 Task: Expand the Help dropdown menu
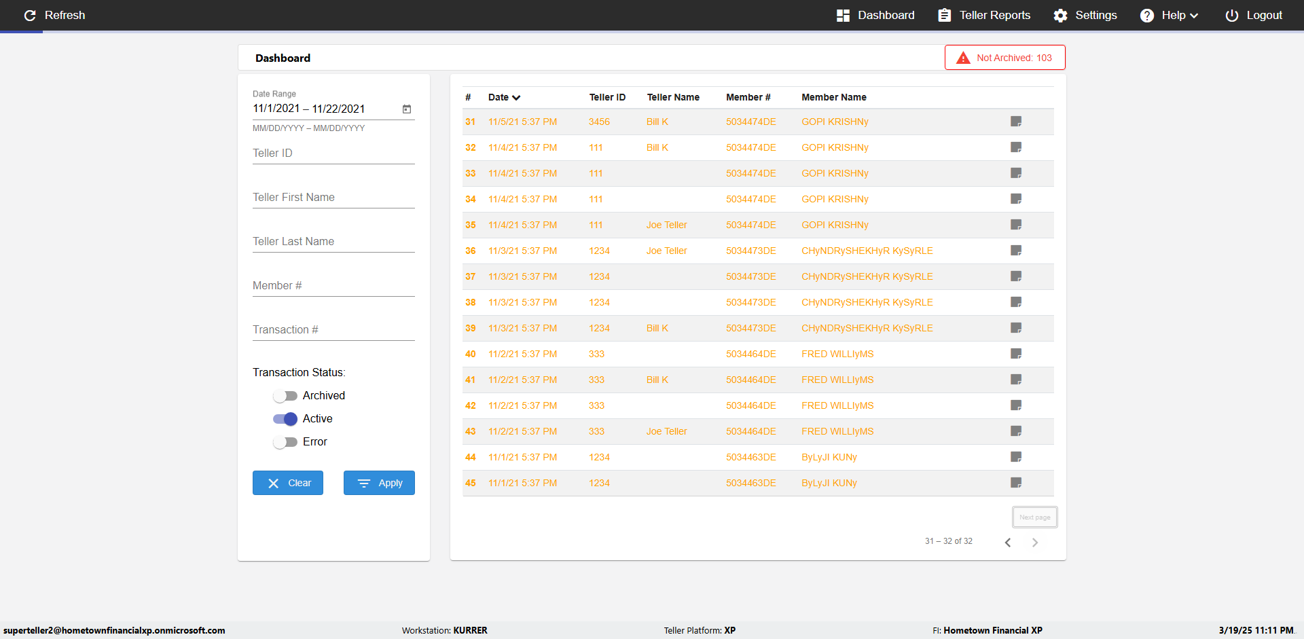click(1170, 15)
